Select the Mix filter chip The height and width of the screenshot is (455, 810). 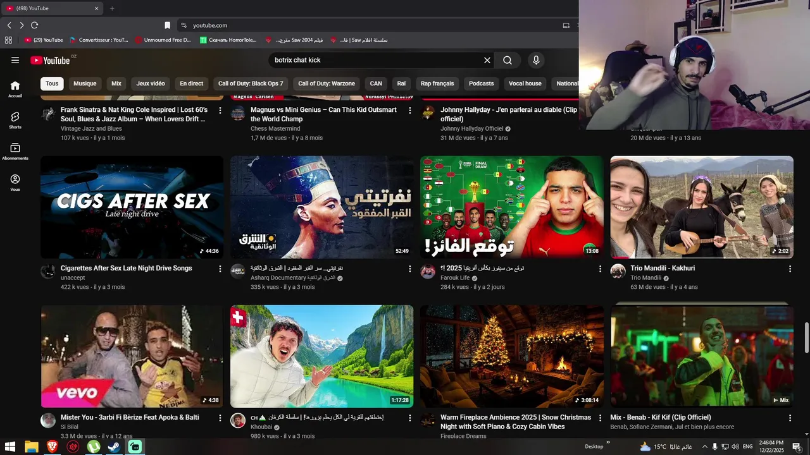[116, 83]
